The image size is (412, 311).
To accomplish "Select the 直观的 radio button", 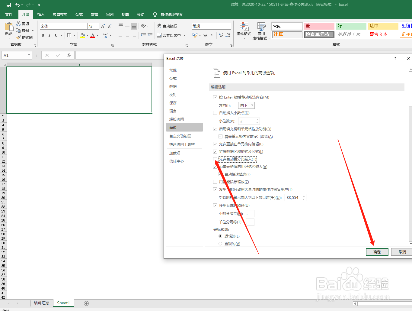I will pos(220,244).
